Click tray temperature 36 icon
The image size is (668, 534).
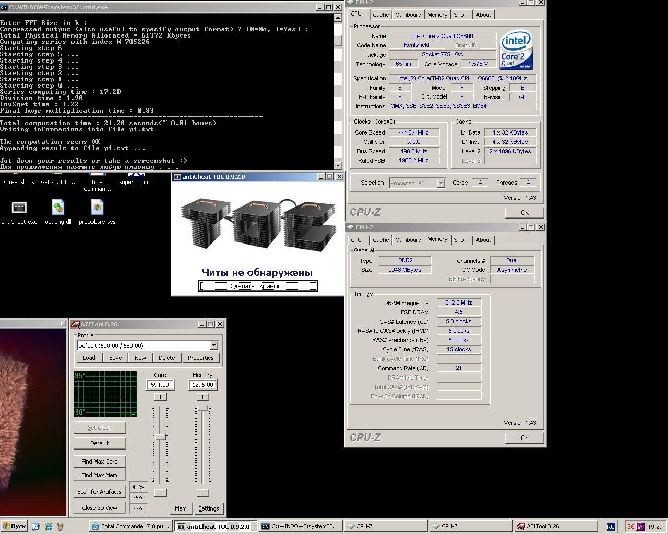coord(631,527)
